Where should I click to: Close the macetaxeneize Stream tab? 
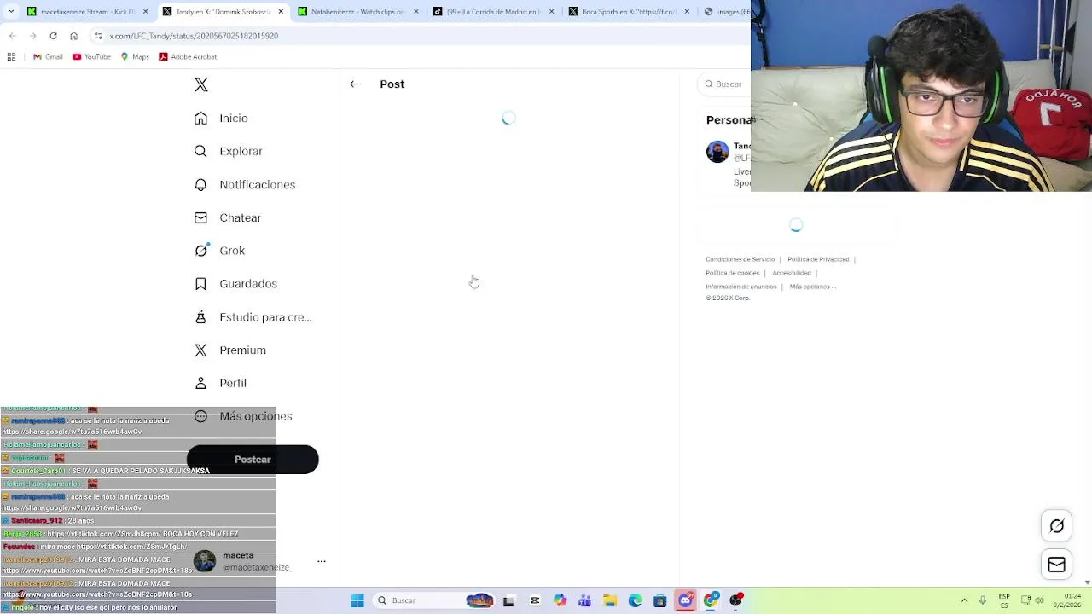click(144, 12)
